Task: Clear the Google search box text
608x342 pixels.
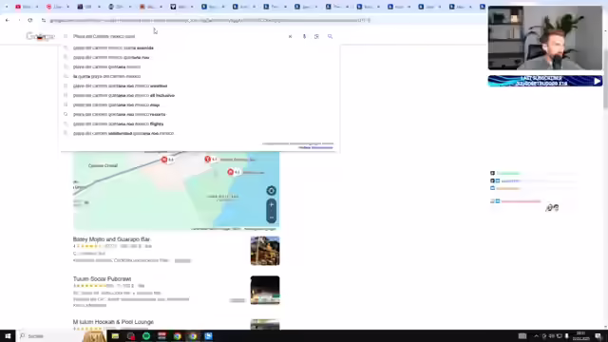Action: click(290, 36)
